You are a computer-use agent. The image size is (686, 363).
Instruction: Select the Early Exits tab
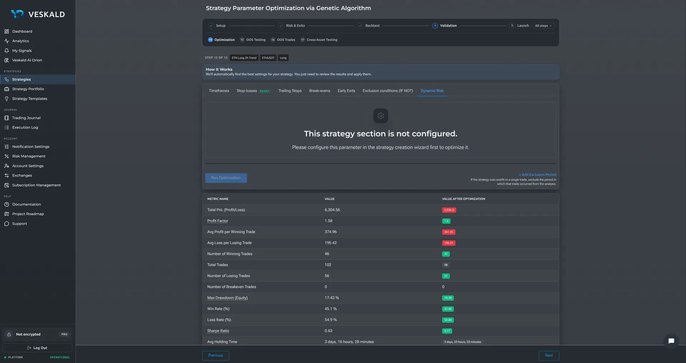click(x=346, y=91)
